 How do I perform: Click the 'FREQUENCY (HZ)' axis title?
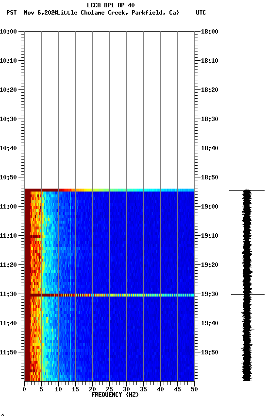coord(115,395)
